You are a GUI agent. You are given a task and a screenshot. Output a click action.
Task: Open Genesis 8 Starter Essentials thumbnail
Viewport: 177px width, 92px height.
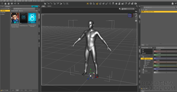(32, 18)
